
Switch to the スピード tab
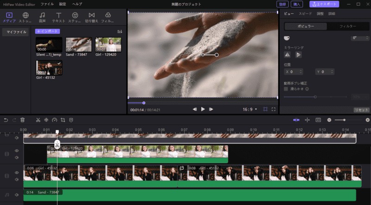tap(305, 14)
